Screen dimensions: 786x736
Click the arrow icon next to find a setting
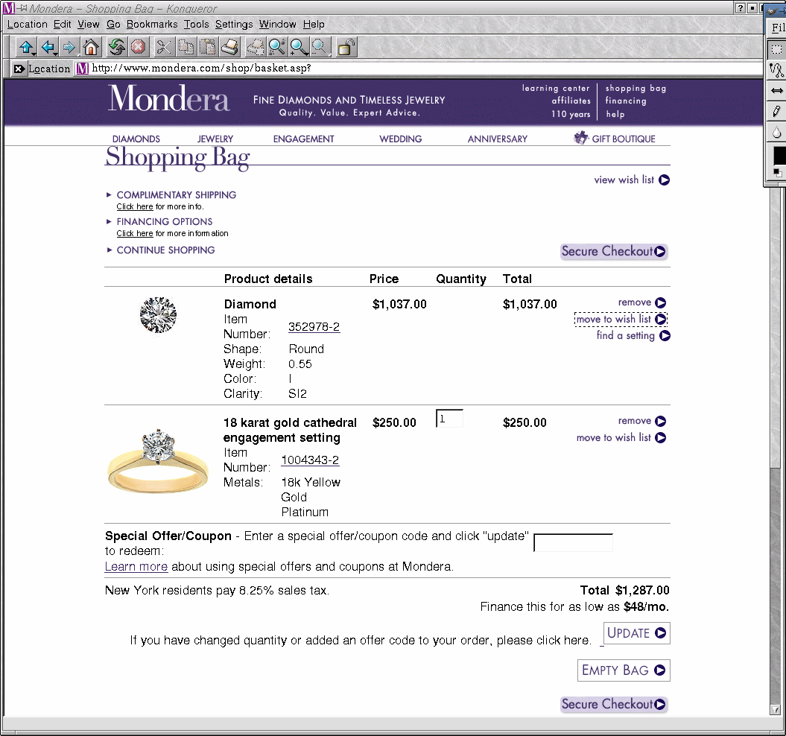click(665, 336)
